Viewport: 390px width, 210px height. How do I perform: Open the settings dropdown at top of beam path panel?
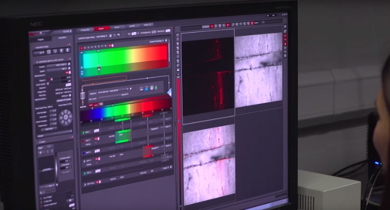(102, 36)
